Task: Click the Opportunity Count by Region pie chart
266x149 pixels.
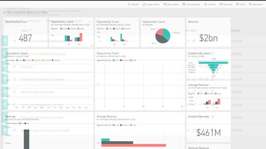Action: coord(163,36)
